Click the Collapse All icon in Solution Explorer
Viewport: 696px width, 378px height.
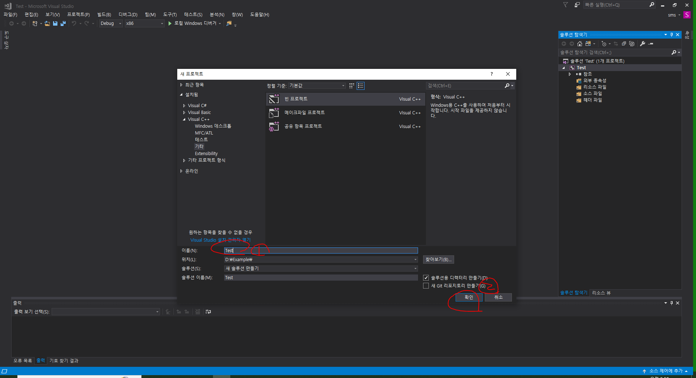[x=624, y=44]
